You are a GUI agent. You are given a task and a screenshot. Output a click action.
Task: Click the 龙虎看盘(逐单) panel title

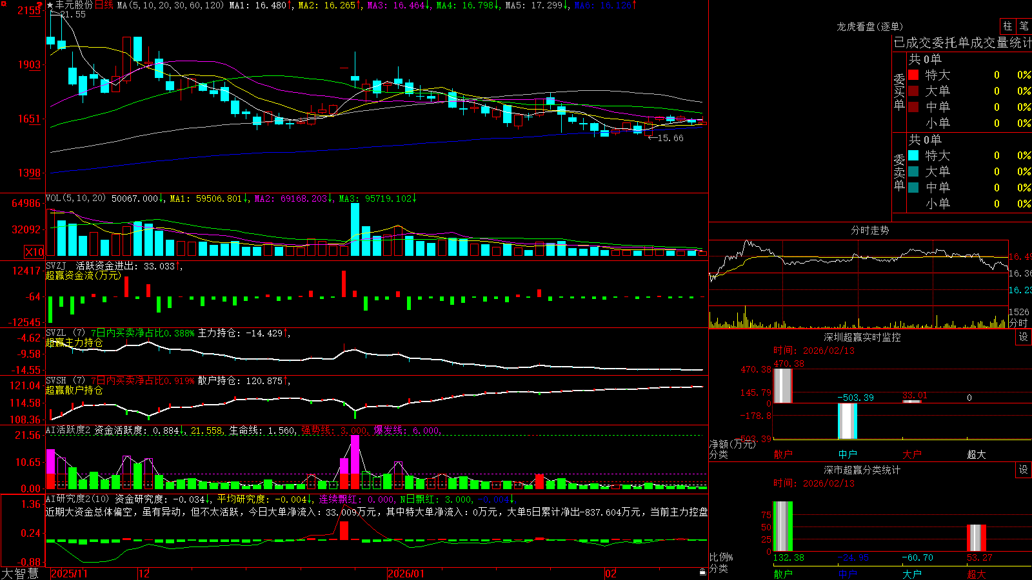[x=869, y=26]
